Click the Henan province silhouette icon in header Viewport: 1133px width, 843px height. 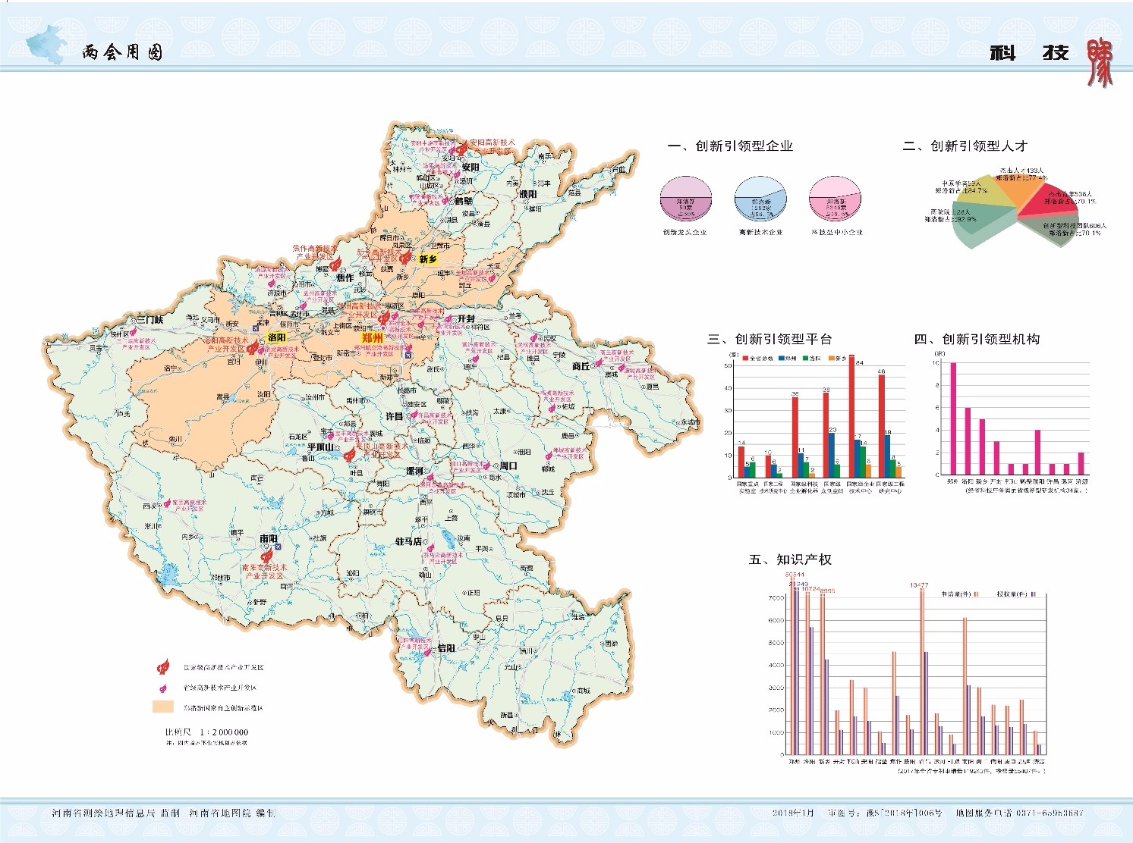(46, 44)
